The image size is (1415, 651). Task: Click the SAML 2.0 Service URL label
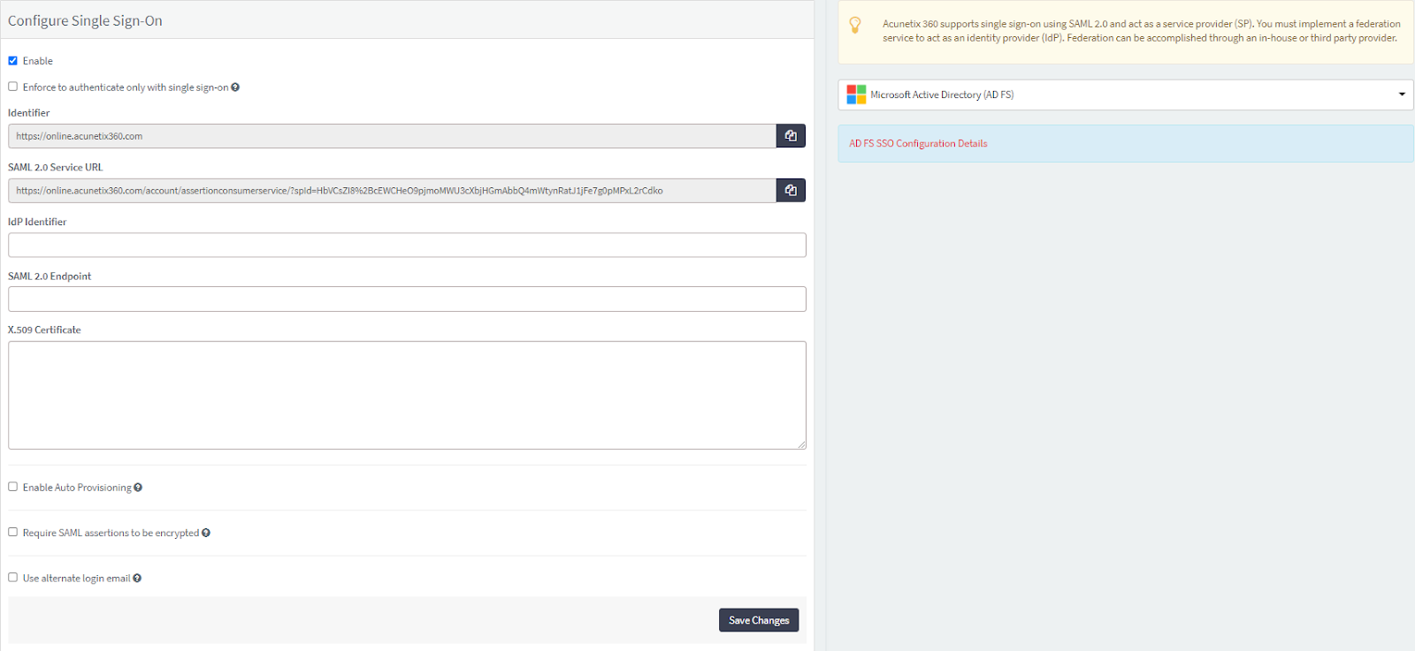(x=55, y=167)
